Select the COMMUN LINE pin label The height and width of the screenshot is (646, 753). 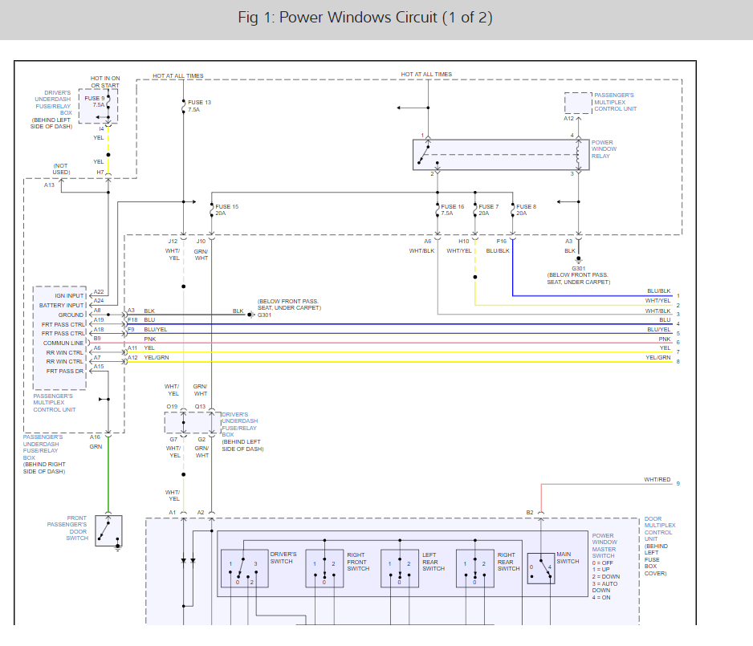point(63,343)
